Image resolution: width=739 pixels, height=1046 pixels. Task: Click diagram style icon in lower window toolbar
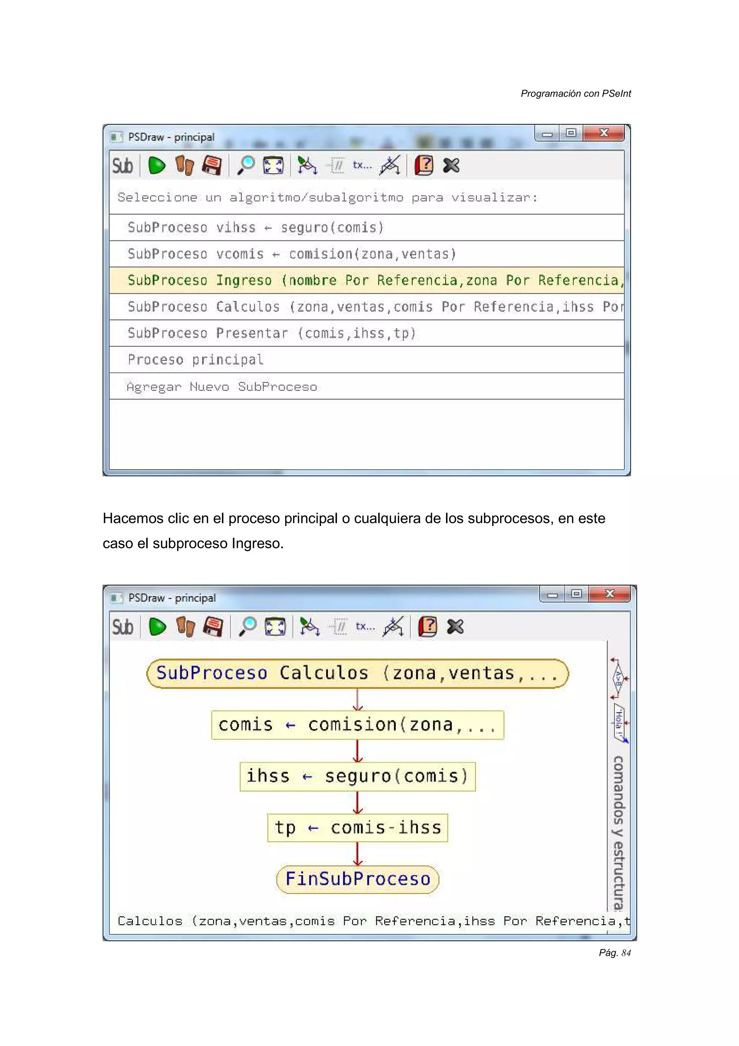tap(310, 627)
